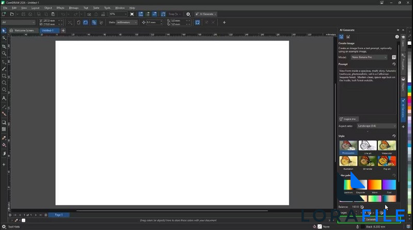
Task: Toggle the snapping magnet button
Action: 163,14
